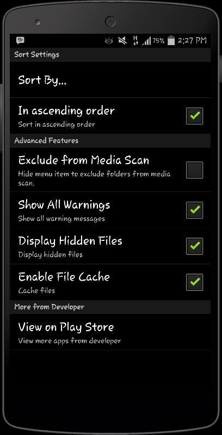Screen dimensions: 222x435
Task: Uncheck the In ascending order checkbox
Action: click(195, 116)
